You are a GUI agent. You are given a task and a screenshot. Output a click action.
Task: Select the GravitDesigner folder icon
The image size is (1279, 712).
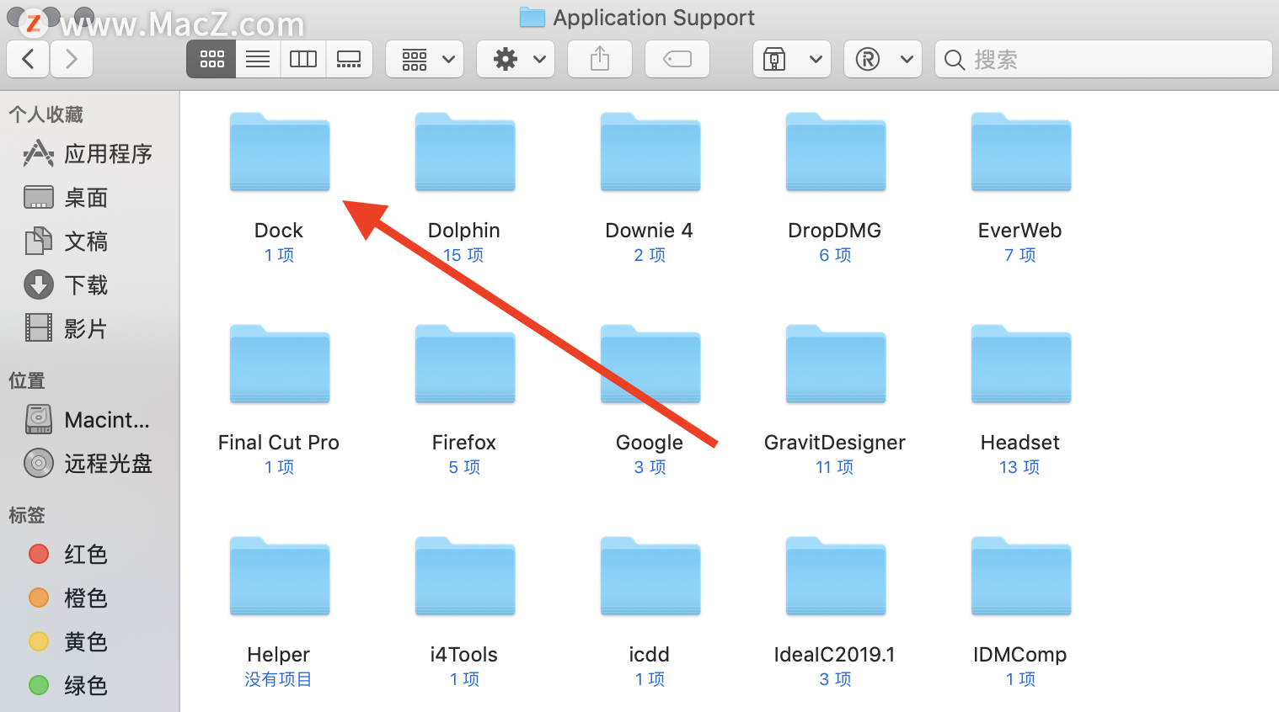pos(836,364)
